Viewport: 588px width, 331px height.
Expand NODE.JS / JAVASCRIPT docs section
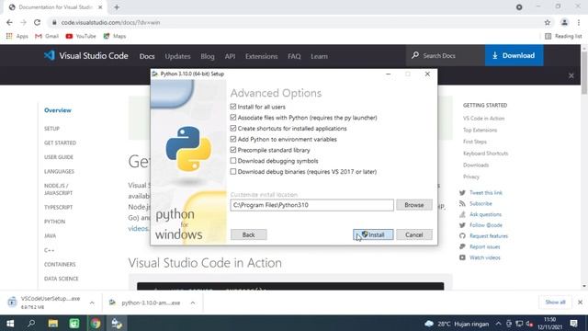[58, 189]
